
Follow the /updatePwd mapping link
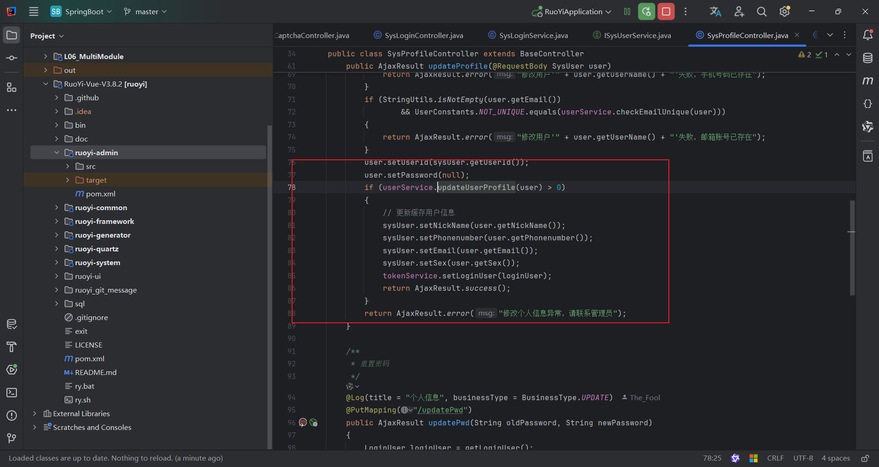(440, 410)
